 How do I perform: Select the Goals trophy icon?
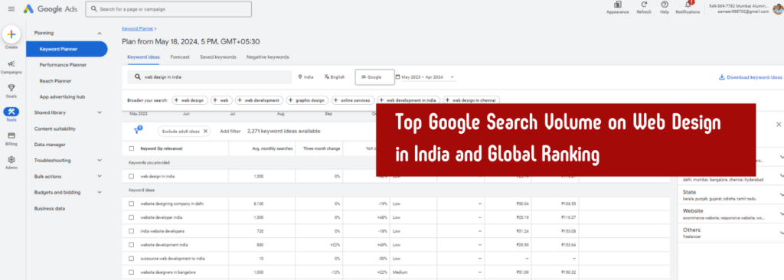(x=11, y=87)
